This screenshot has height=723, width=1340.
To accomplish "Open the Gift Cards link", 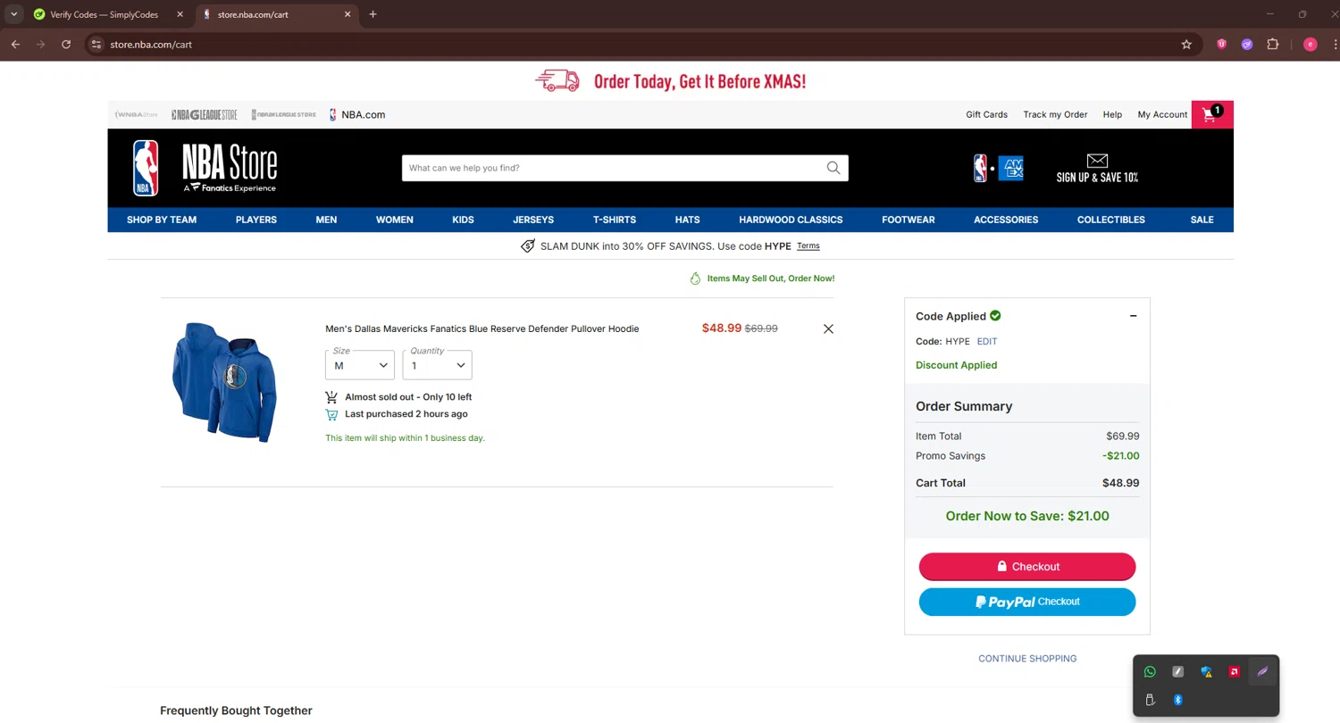I will (x=987, y=114).
